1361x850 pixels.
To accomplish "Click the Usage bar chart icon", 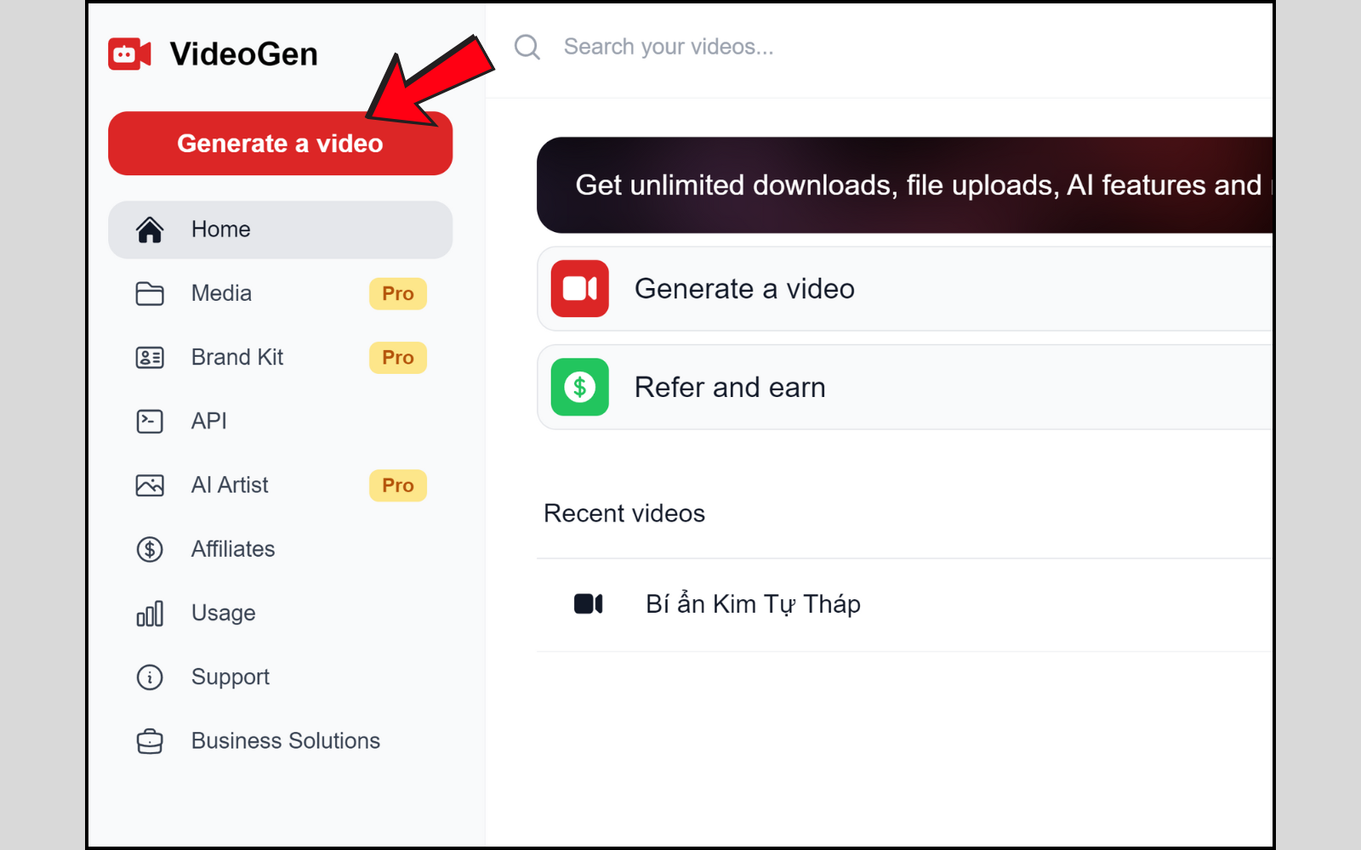I will (x=150, y=613).
